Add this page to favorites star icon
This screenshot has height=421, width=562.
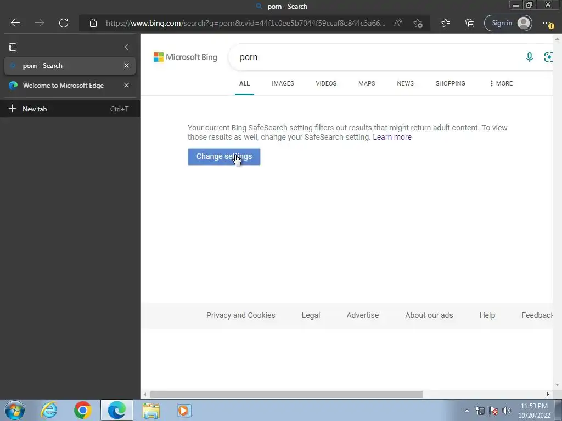click(x=418, y=23)
